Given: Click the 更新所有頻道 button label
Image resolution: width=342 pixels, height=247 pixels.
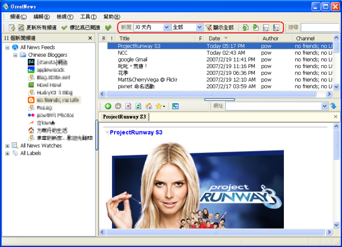Looking at the screenshot, I should [x=41, y=28].
